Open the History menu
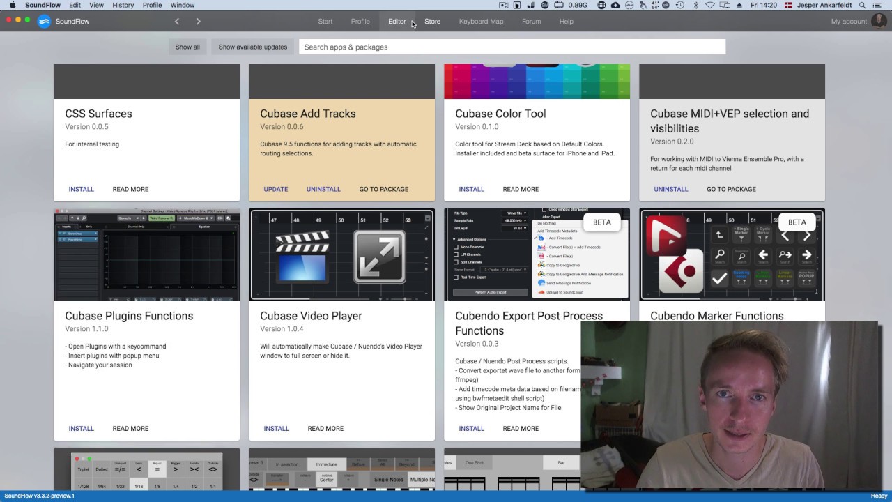 [123, 5]
